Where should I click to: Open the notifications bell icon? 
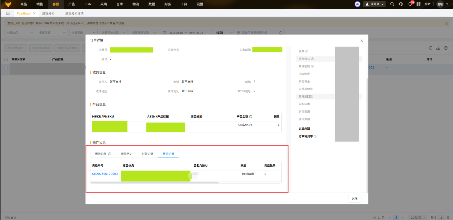(x=410, y=4)
